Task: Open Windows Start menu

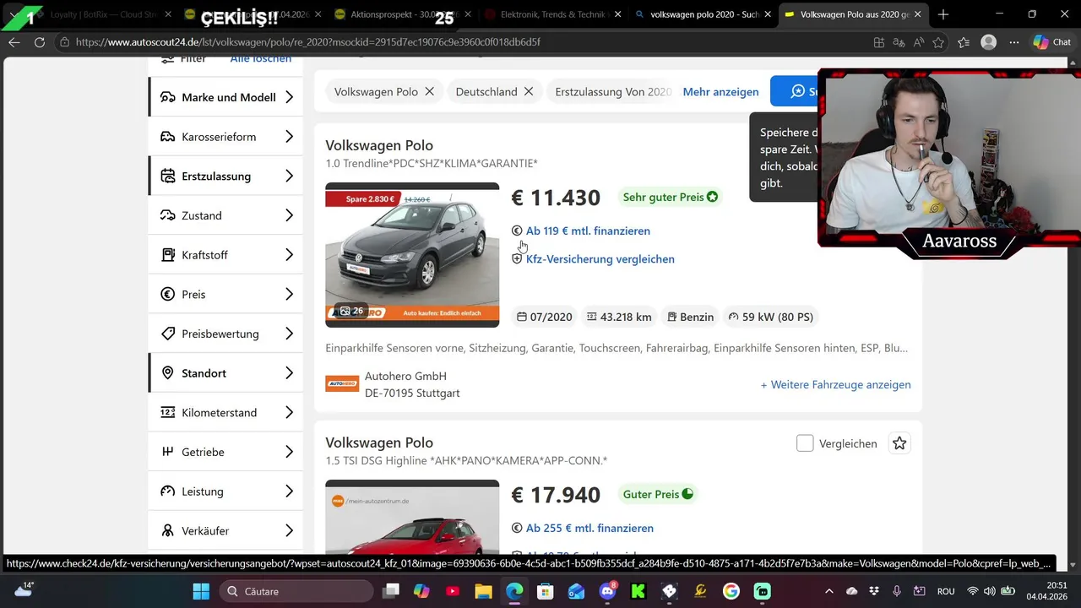Action: [x=201, y=591]
